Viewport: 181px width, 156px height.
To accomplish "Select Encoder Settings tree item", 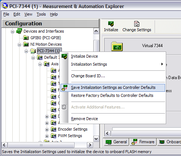I will click(x=73, y=129).
